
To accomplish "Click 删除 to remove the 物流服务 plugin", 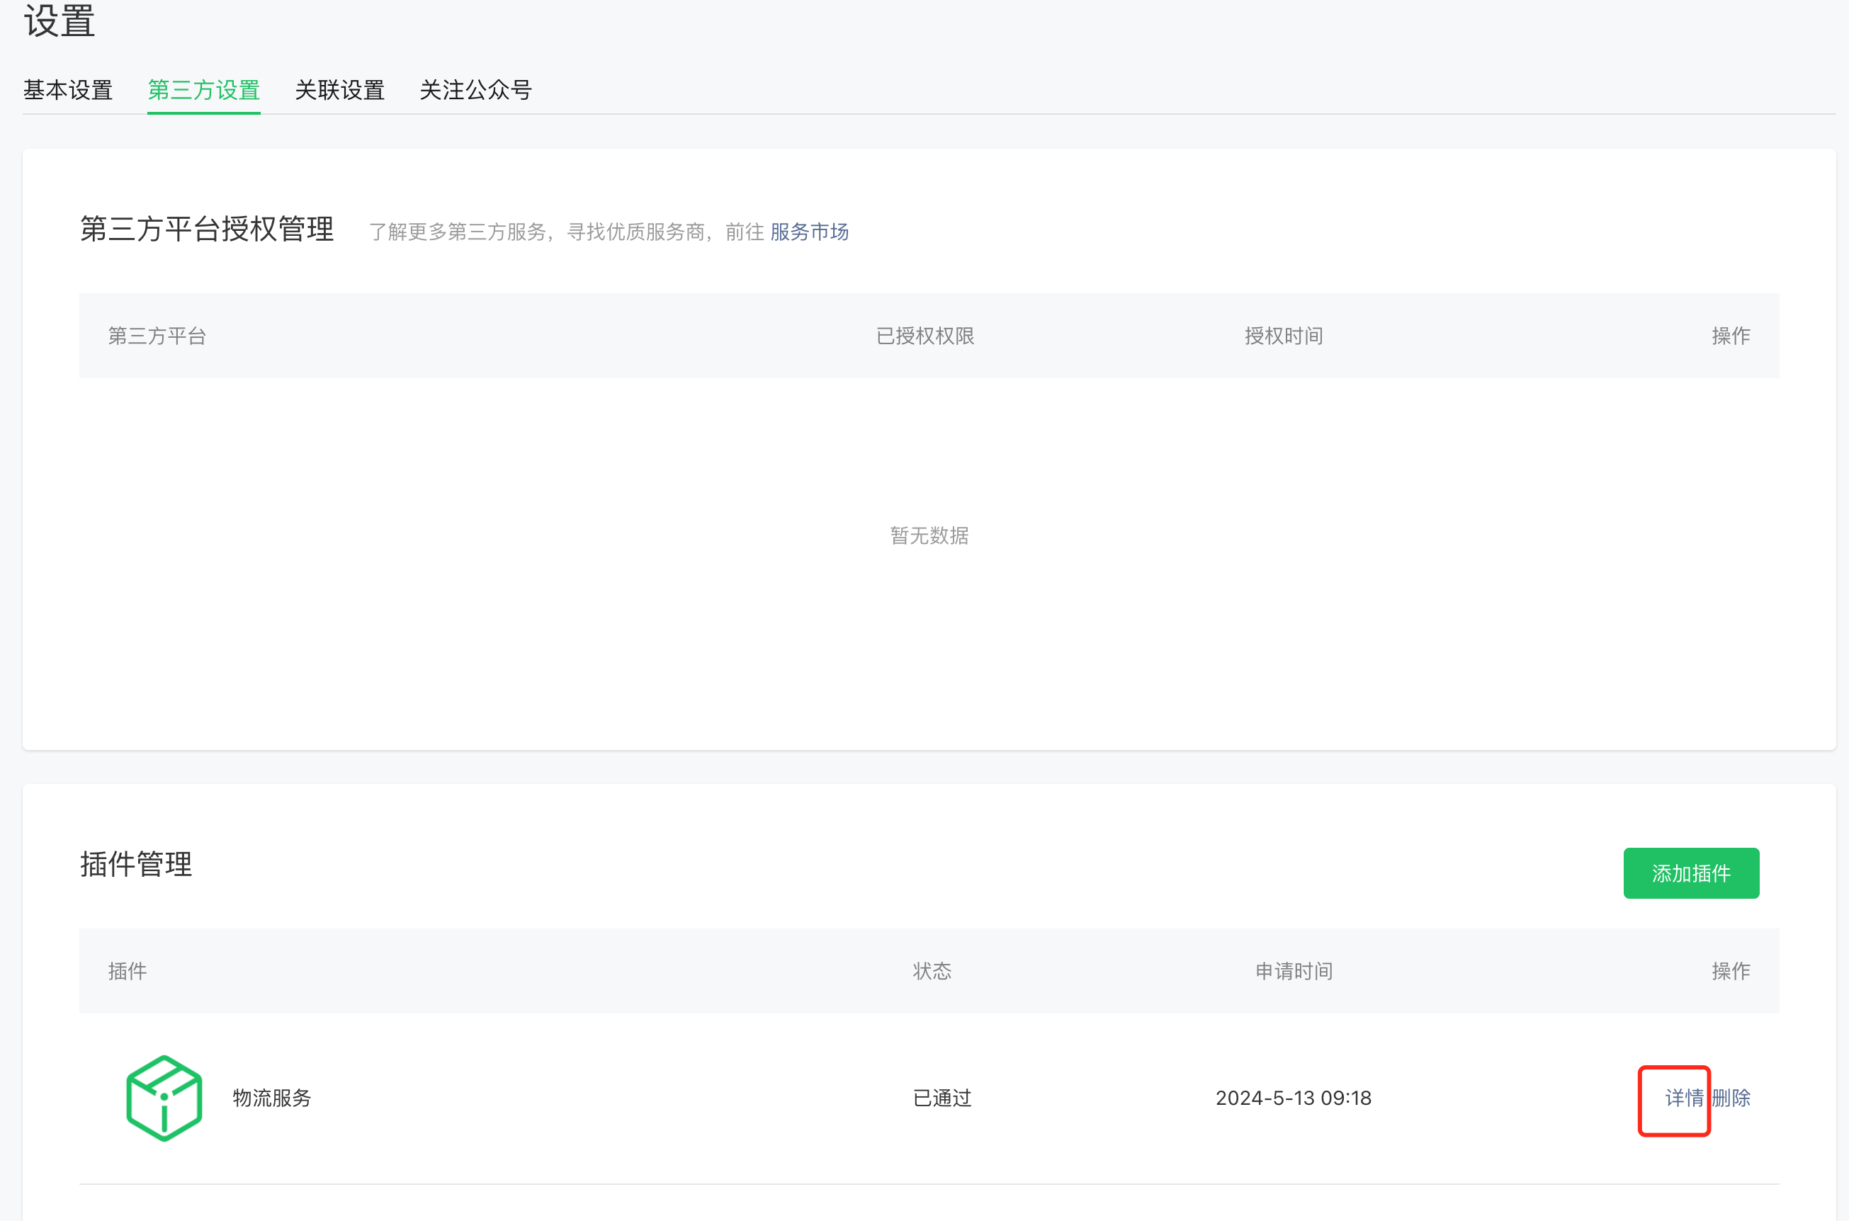I will (1731, 1098).
